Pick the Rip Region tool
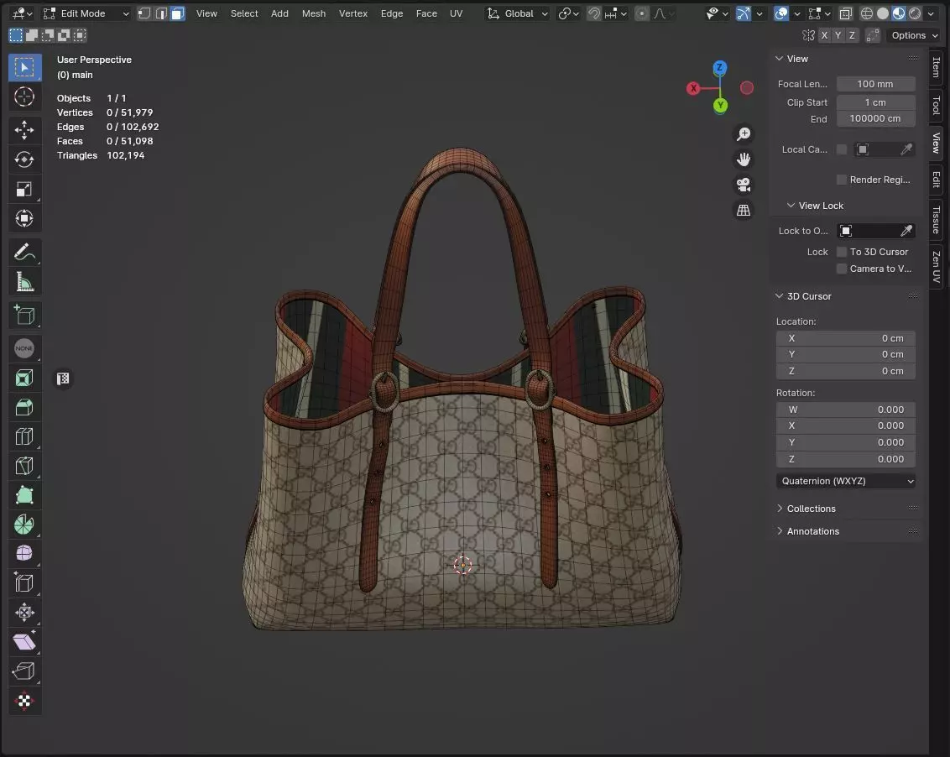Viewport: 950px width, 757px height. tap(24, 671)
